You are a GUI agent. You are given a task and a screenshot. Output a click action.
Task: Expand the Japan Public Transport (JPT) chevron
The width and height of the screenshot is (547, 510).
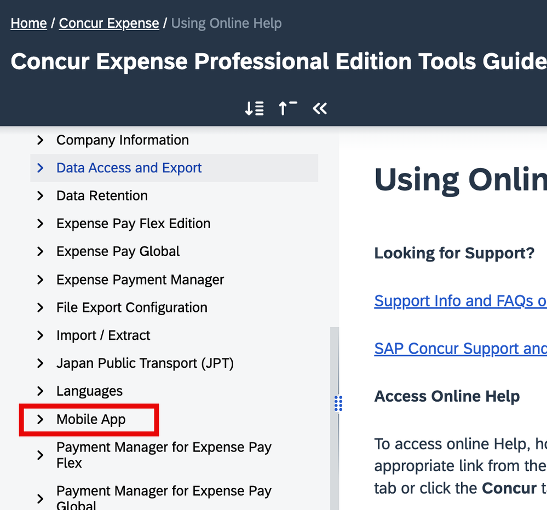coord(41,363)
